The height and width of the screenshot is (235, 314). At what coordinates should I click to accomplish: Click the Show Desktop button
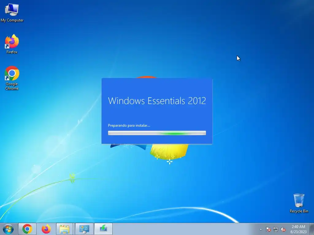click(312, 229)
